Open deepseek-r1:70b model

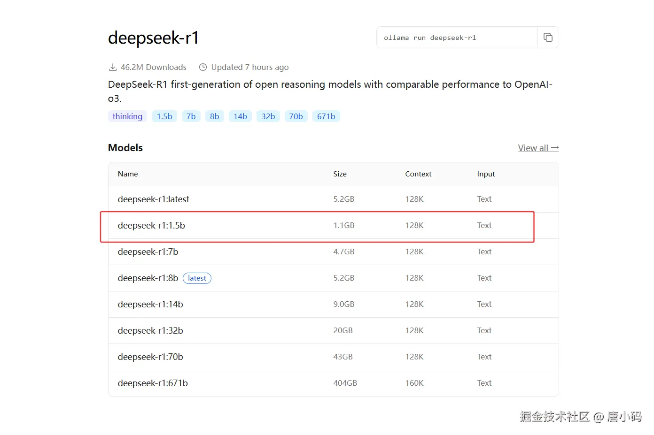pos(150,357)
